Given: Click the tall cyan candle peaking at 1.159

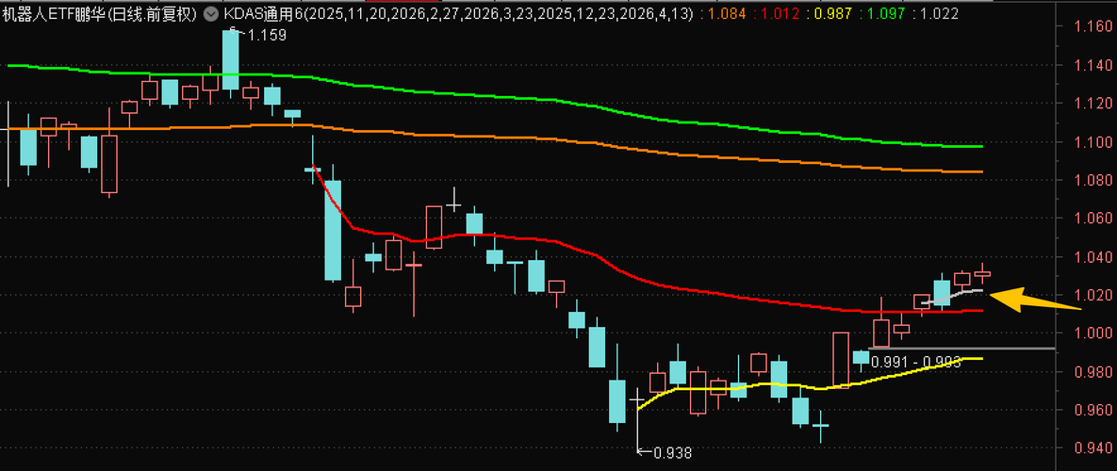Looking at the screenshot, I should pos(230,60).
